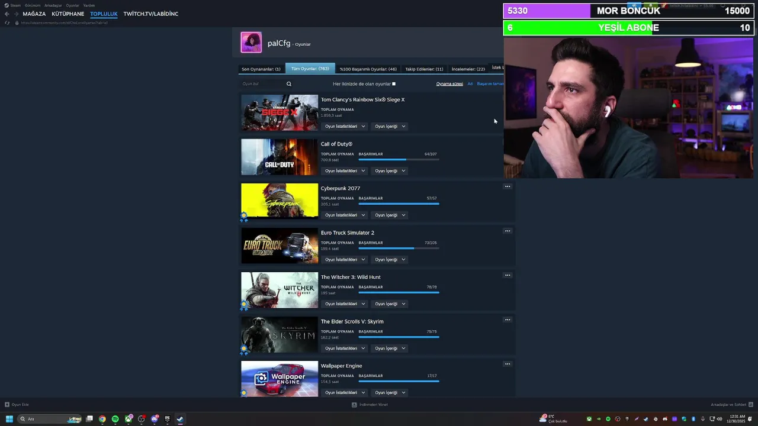Expand Oyun İçeriği for The Witcher 3
The height and width of the screenshot is (426, 758).
pyautogui.click(x=390, y=304)
